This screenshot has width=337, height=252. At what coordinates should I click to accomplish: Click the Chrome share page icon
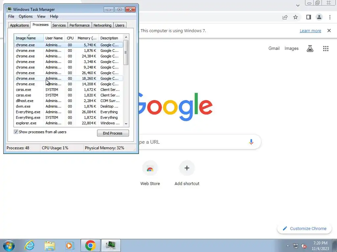[285, 17]
